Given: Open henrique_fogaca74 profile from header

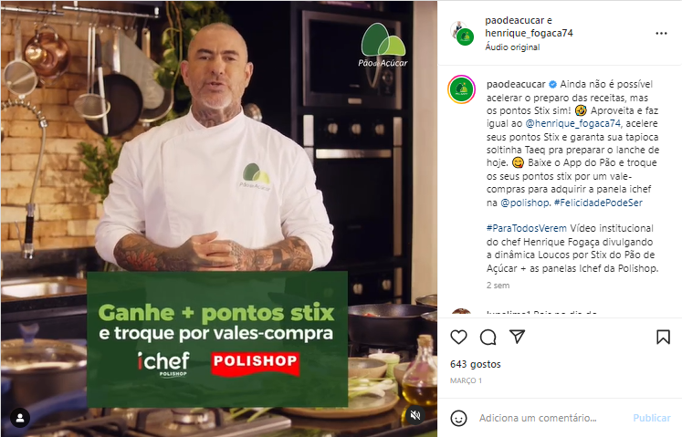Looking at the screenshot, I should click(529, 33).
